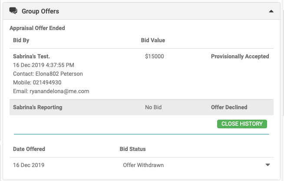The height and width of the screenshot is (181, 284).
Task: Select the 16 Dec 2019 date offered
Action: (x=29, y=165)
